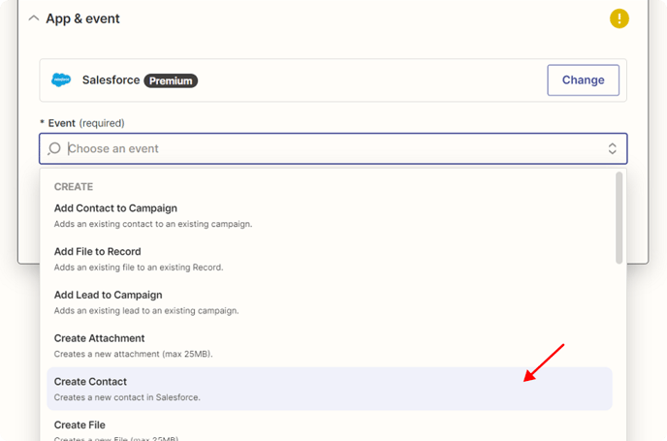Click the Salesforce cloud logo
The height and width of the screenshot is (441, 667).
tap(61, 79)
